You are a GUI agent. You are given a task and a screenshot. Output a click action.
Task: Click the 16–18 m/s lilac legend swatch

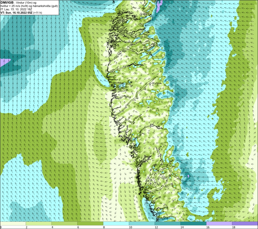tap(219, 224)
